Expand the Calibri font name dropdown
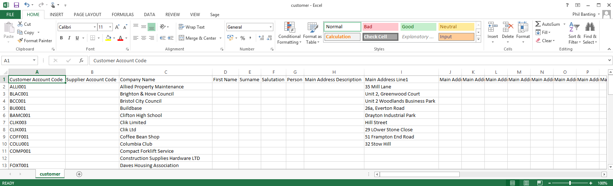Viewport: 613px width, 186px height. click(95, 27)
